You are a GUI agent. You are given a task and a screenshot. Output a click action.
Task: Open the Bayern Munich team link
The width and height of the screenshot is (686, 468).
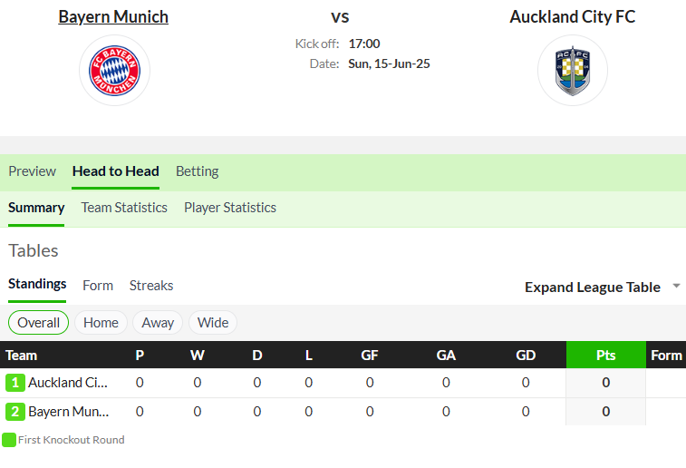[113, 16]
